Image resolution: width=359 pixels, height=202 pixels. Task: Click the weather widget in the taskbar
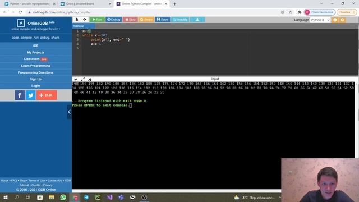(254, 198)
